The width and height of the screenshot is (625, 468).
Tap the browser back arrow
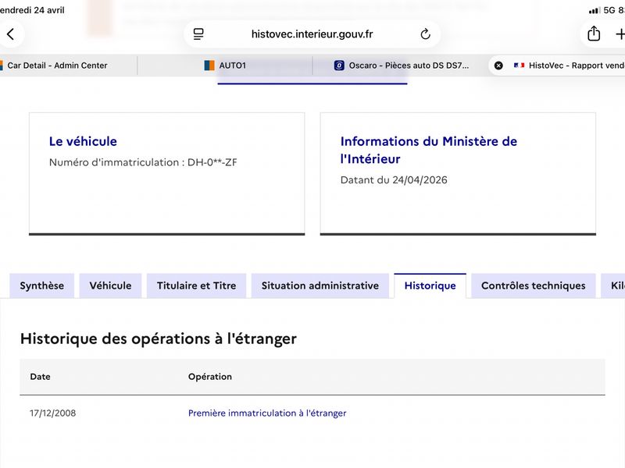coord(11,34)
